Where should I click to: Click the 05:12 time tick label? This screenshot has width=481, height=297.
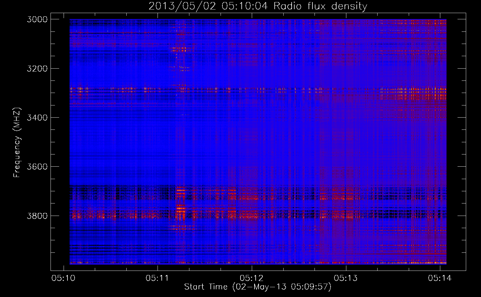[251, 278]
